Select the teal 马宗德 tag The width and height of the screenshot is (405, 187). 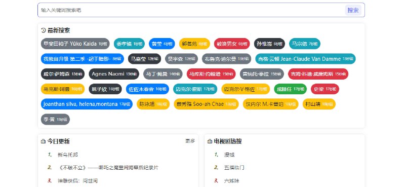tap(305, 44)
